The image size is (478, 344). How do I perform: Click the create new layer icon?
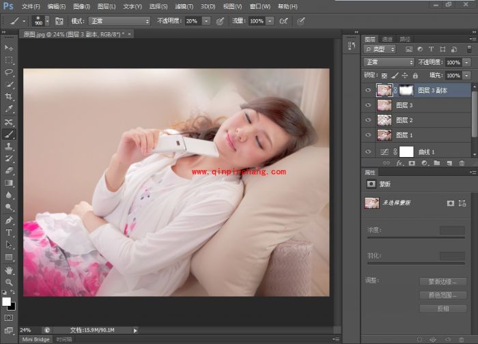(449, 163)
